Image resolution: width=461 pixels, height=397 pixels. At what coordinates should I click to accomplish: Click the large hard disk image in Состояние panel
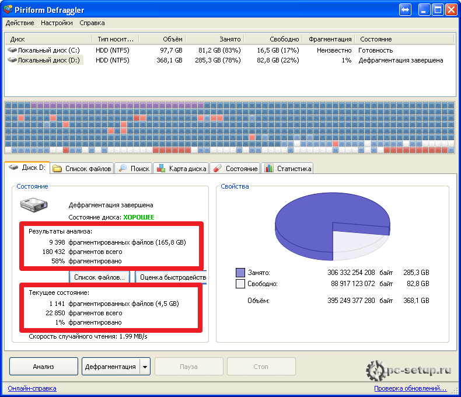click(34, 205)
